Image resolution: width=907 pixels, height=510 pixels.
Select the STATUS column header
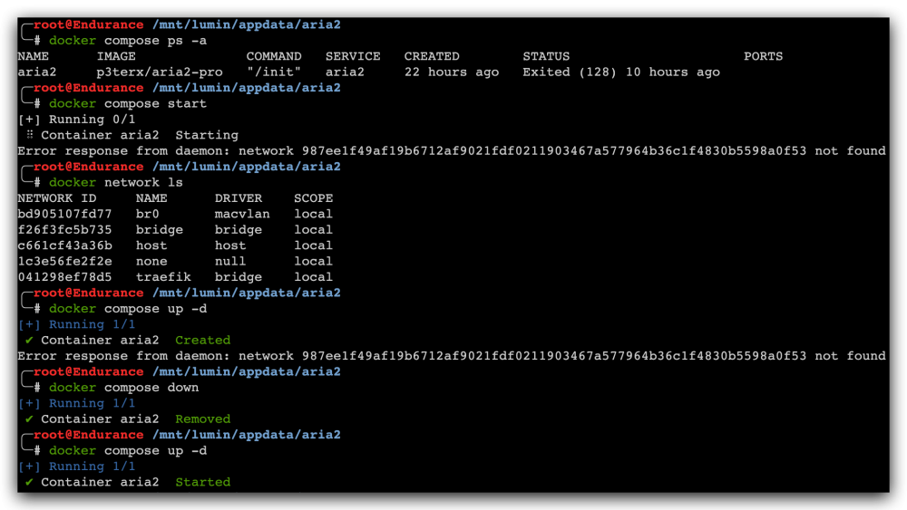pyautogui.click(x=546, y=56)
